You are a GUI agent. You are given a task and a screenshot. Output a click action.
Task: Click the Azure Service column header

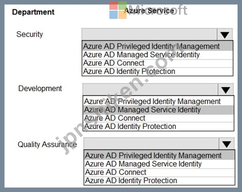pyautogui.click(x=149, y=11)
